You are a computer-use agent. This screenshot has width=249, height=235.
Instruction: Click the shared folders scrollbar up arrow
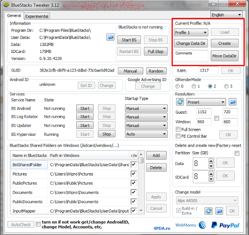point(141,154)
